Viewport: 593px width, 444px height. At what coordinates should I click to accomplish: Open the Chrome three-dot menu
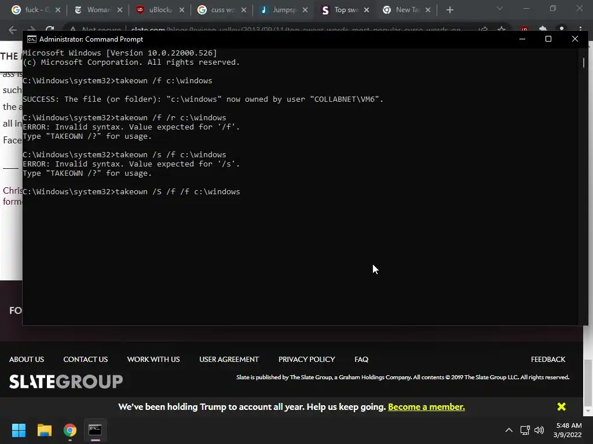pos(580,29)
